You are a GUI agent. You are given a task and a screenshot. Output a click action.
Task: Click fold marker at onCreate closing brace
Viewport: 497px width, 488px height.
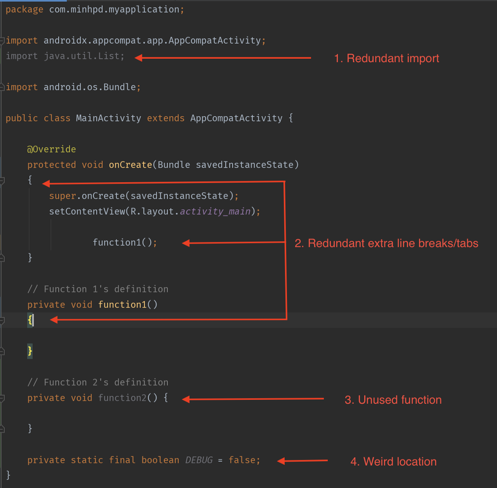tap(3, 258)
